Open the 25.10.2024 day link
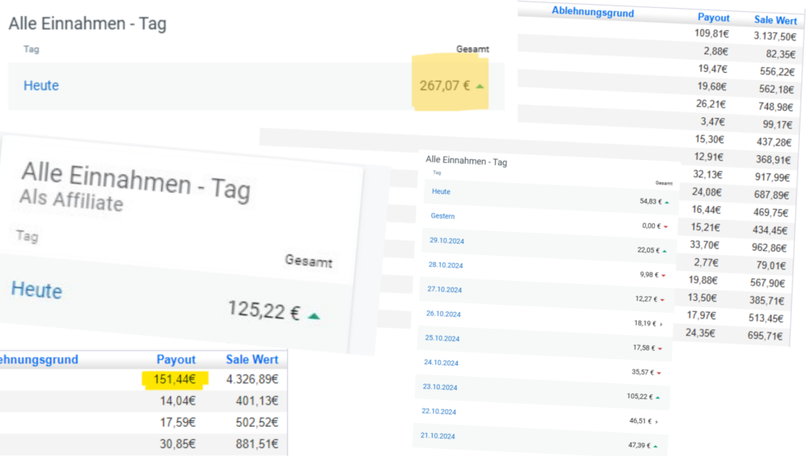The height and width of the screenshot is (456, 810). pyautogui.click(x=442, y=338)
